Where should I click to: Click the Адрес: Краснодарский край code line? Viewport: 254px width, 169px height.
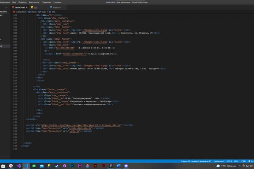(x=101, y=33)
